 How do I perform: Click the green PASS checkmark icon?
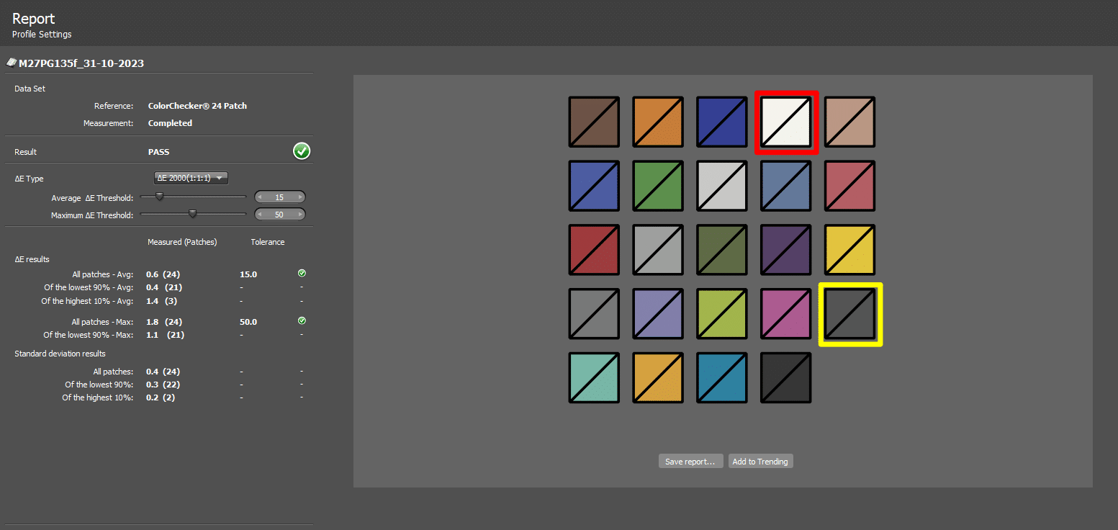(302, 151)
